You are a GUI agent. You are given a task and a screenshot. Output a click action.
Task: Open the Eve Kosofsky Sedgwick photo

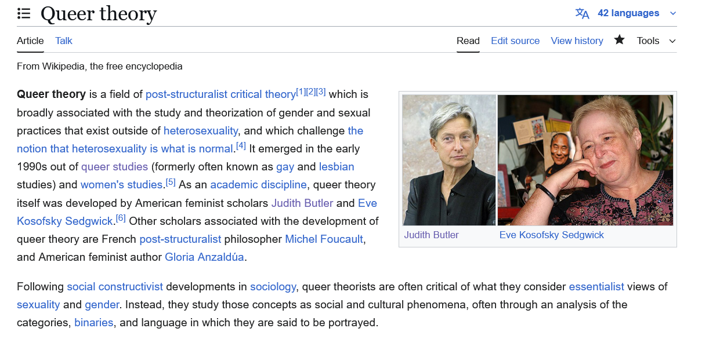pyautogui.click(x=585, y=160)
